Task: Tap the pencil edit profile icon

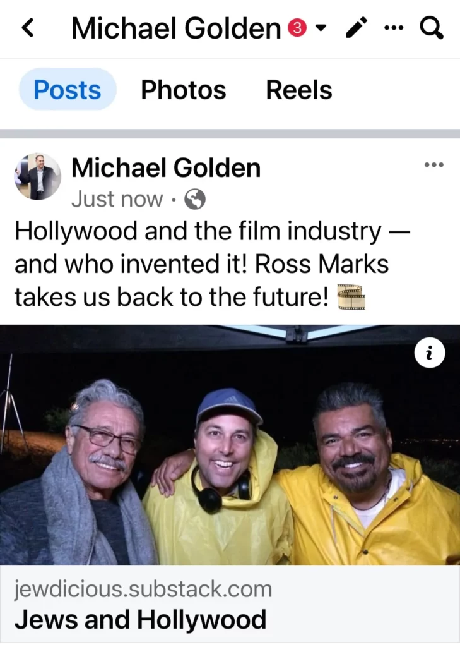Action: [357, 28]
